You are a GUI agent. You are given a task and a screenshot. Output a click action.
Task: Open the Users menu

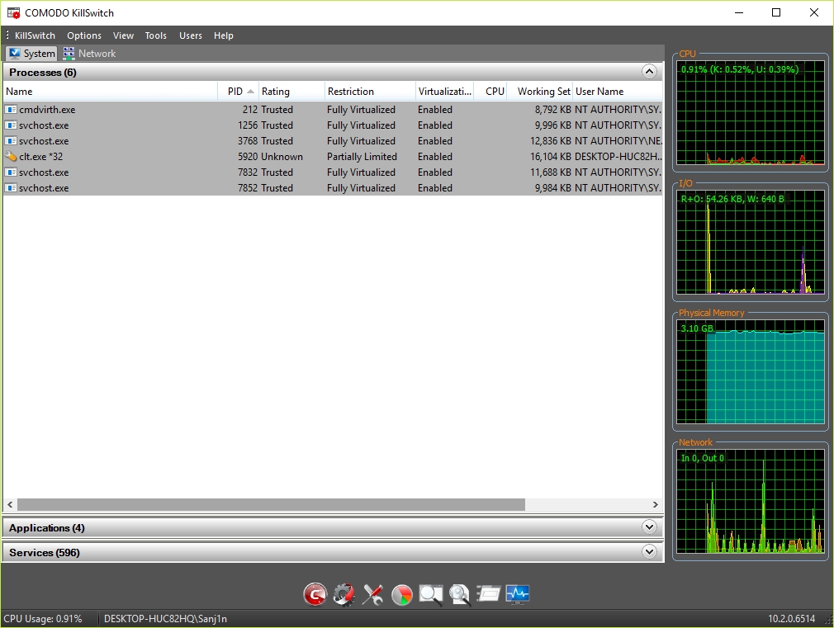[191, 35]
